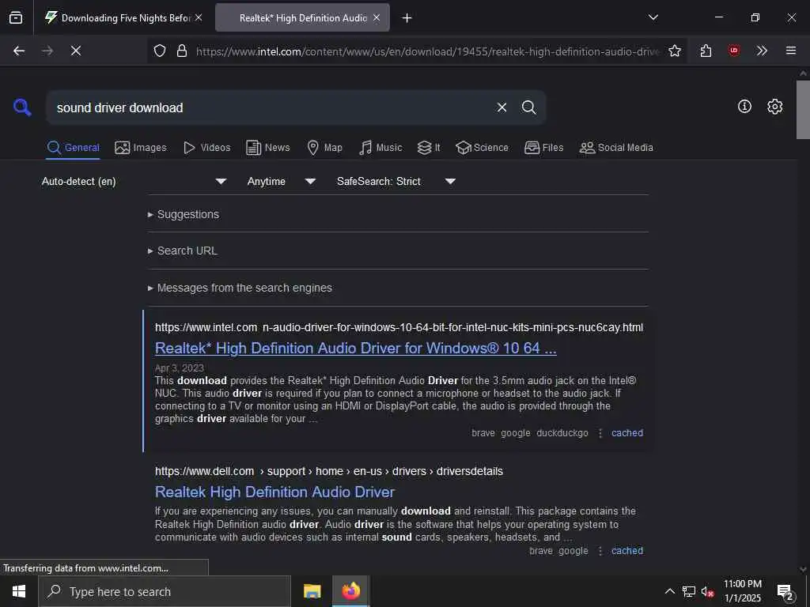Open Dell Realtek High Definition Audio Driver link

click(x=274, y=492)
